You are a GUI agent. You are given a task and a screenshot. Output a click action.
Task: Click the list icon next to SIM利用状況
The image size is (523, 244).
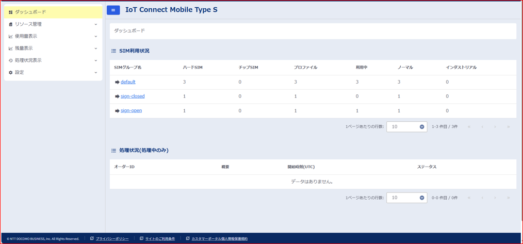(x=113, y=51)
